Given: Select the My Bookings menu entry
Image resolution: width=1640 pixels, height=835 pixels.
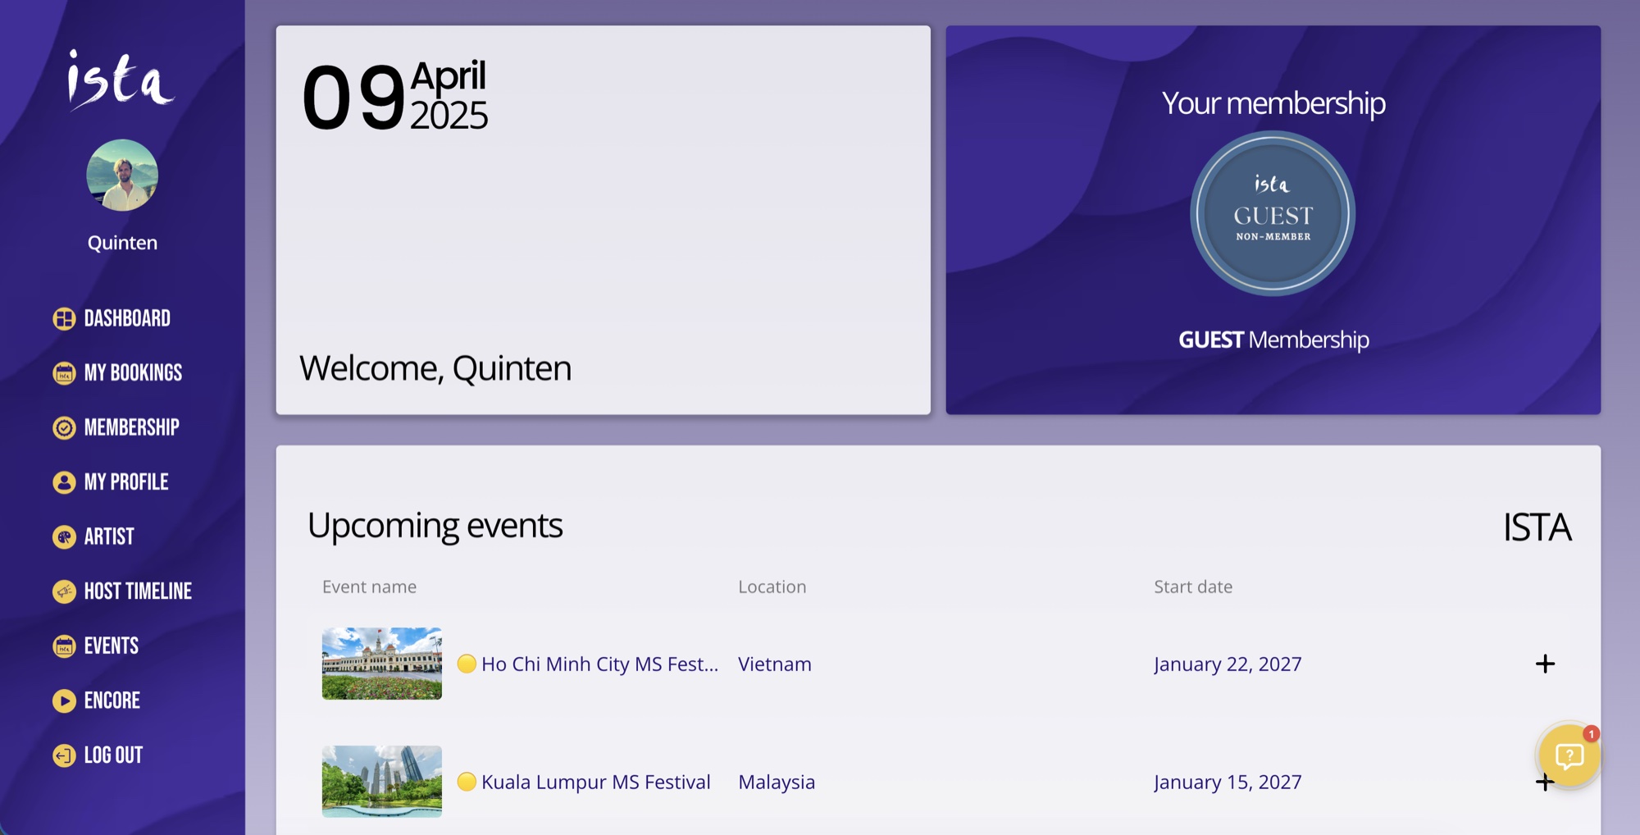Looking at the screenshot, I should click(133, 373).
